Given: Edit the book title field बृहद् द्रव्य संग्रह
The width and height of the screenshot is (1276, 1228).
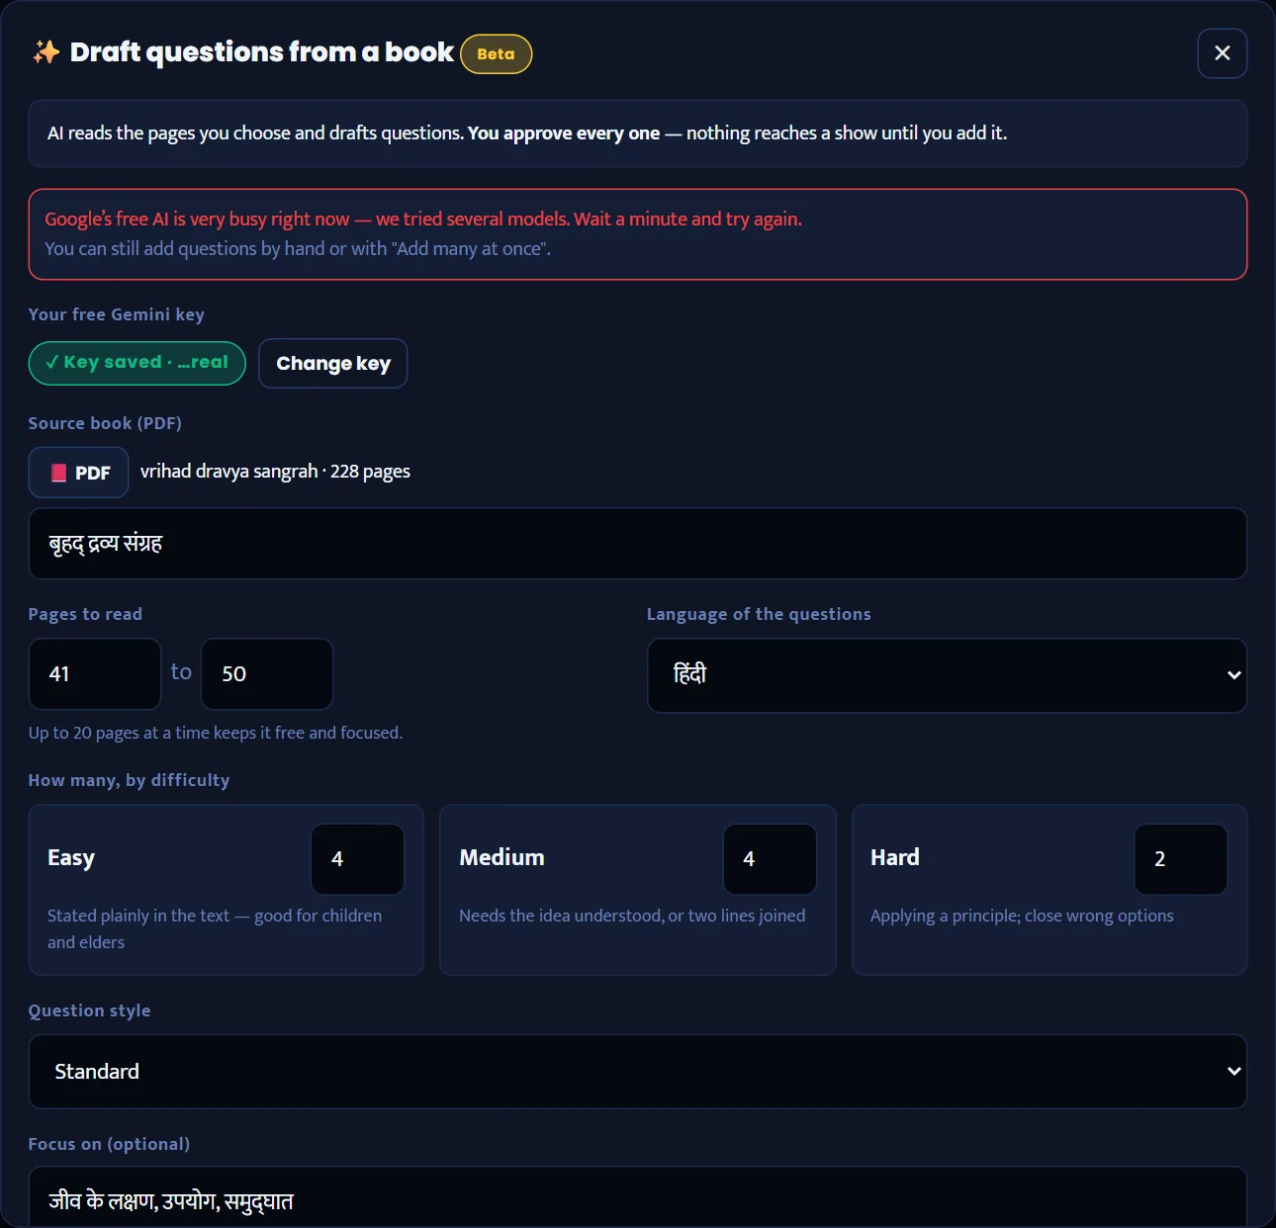Looking at the screenshot, I should click(637, 544).
